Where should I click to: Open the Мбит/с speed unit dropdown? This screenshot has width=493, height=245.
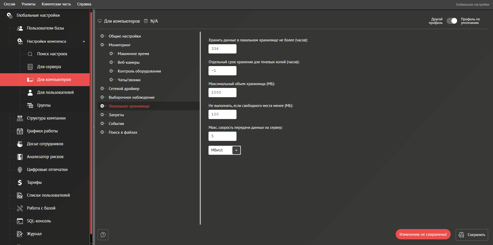[236, 150]
